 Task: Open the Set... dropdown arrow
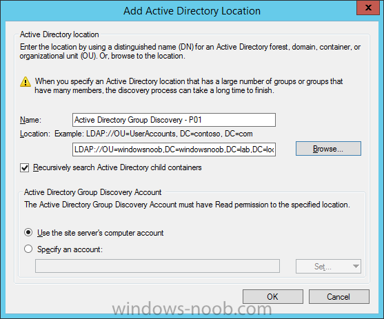pyautogui.click(x=356, y=266)
